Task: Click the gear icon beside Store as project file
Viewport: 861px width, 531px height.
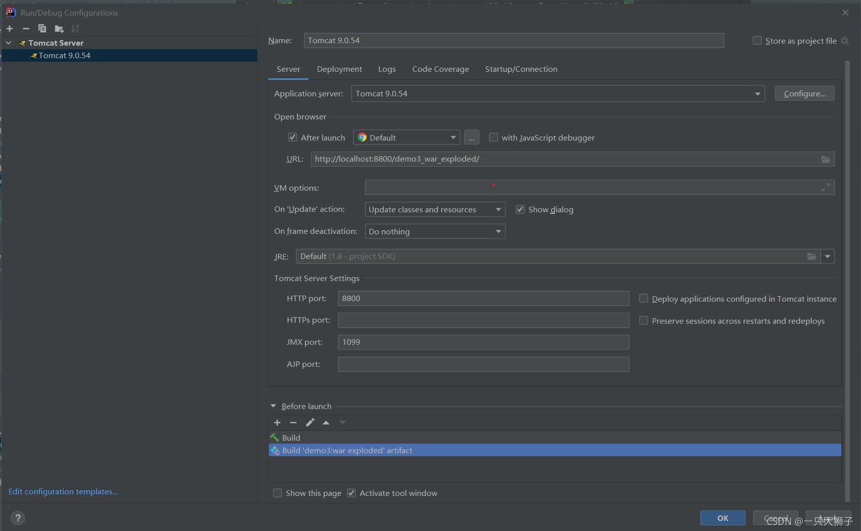Action: [x=845, y=41]
